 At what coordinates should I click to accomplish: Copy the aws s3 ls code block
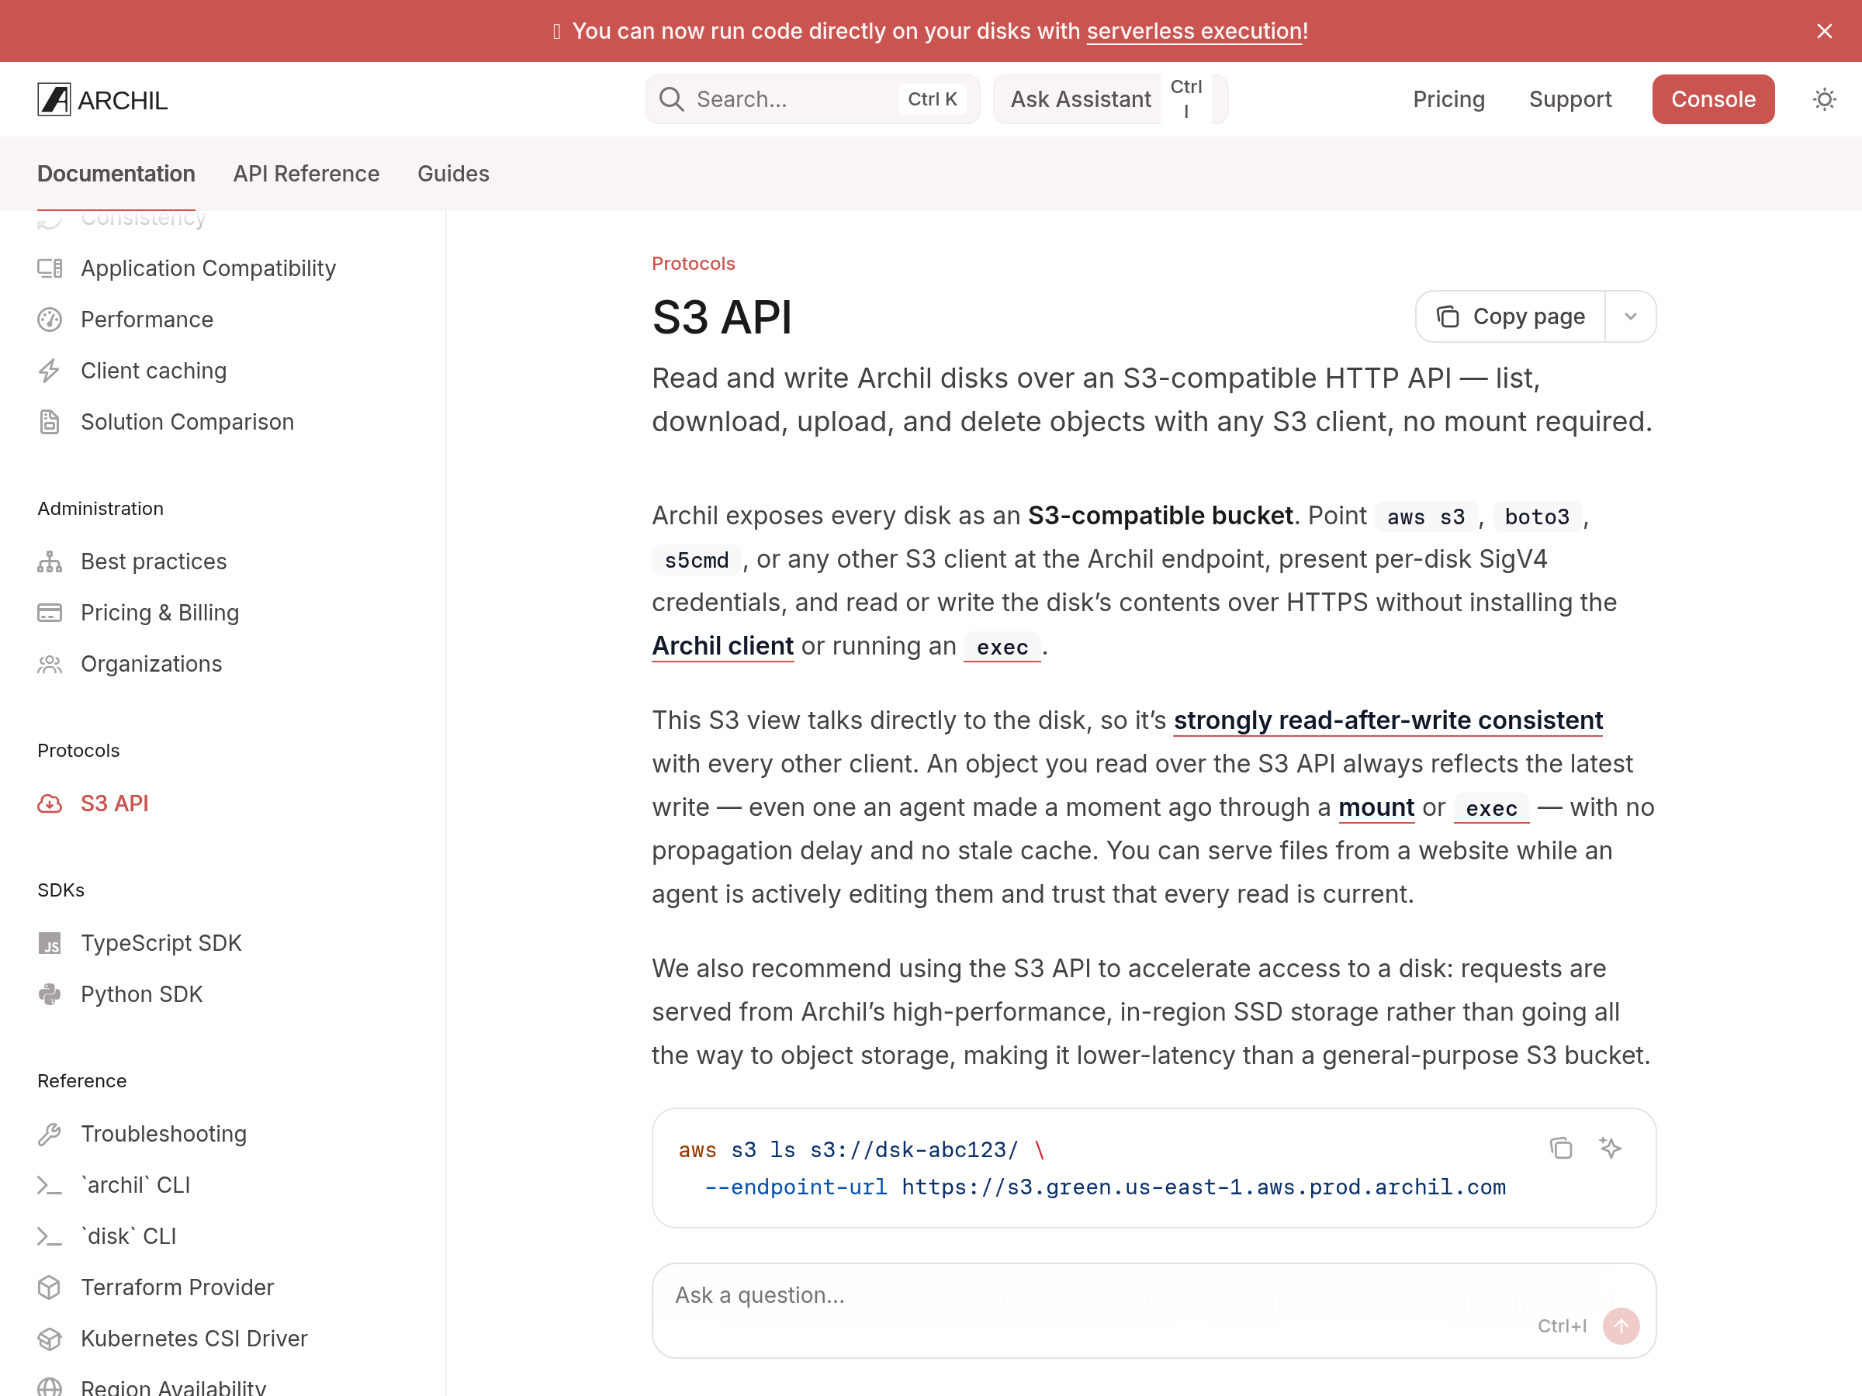pyautogui.click(x=1562, y=1149)
